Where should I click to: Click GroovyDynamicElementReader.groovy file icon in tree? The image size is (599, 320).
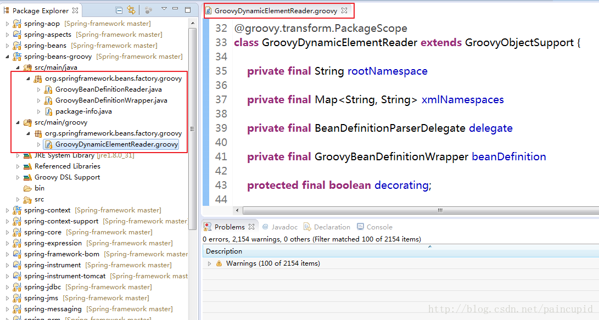click(48, 144)
